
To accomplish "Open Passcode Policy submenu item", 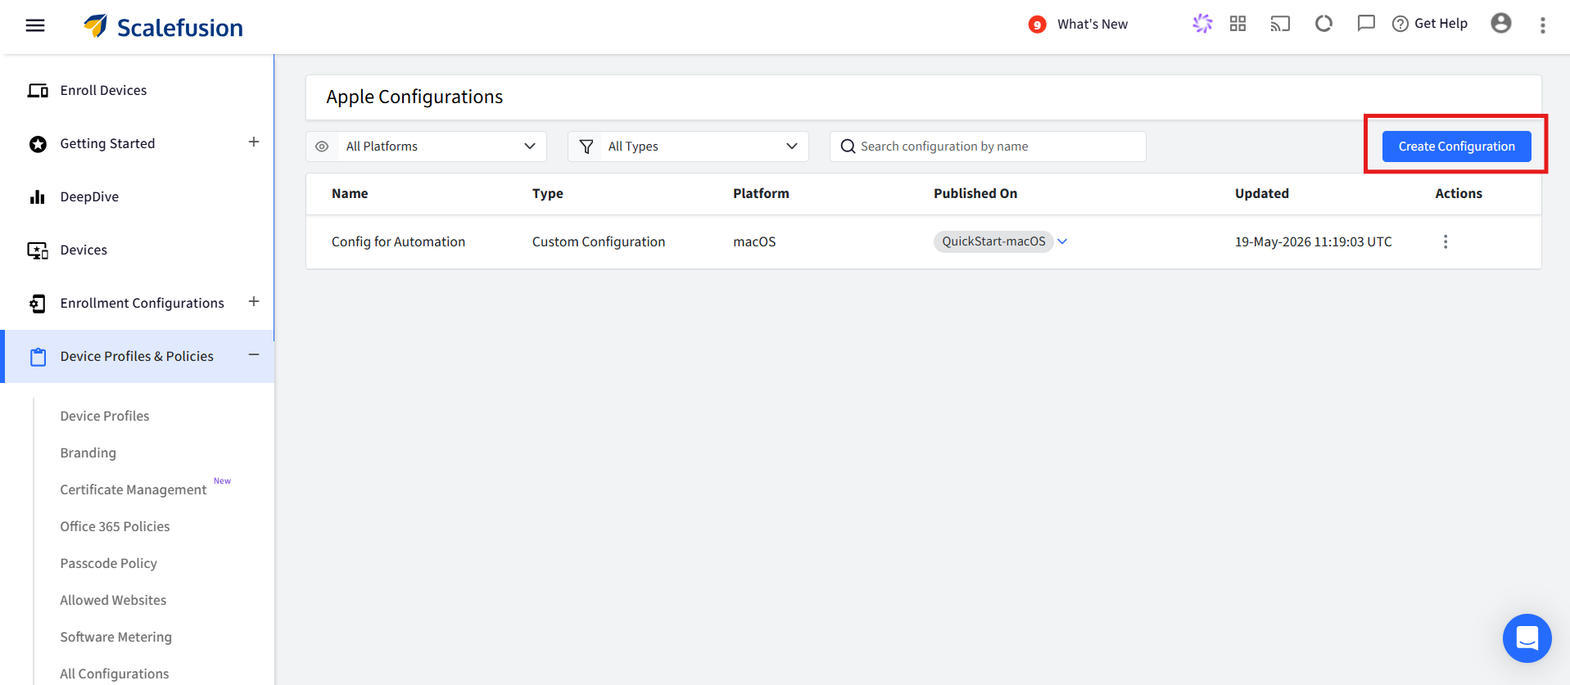I will [108, 563].
